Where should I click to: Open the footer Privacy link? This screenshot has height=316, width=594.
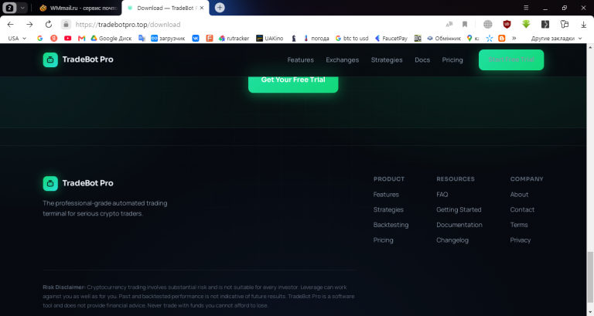(x=520, y=240)
